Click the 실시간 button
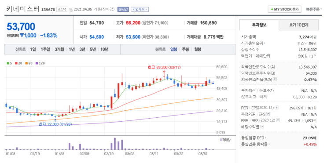The image size is (327, 163). click(123, 9)
